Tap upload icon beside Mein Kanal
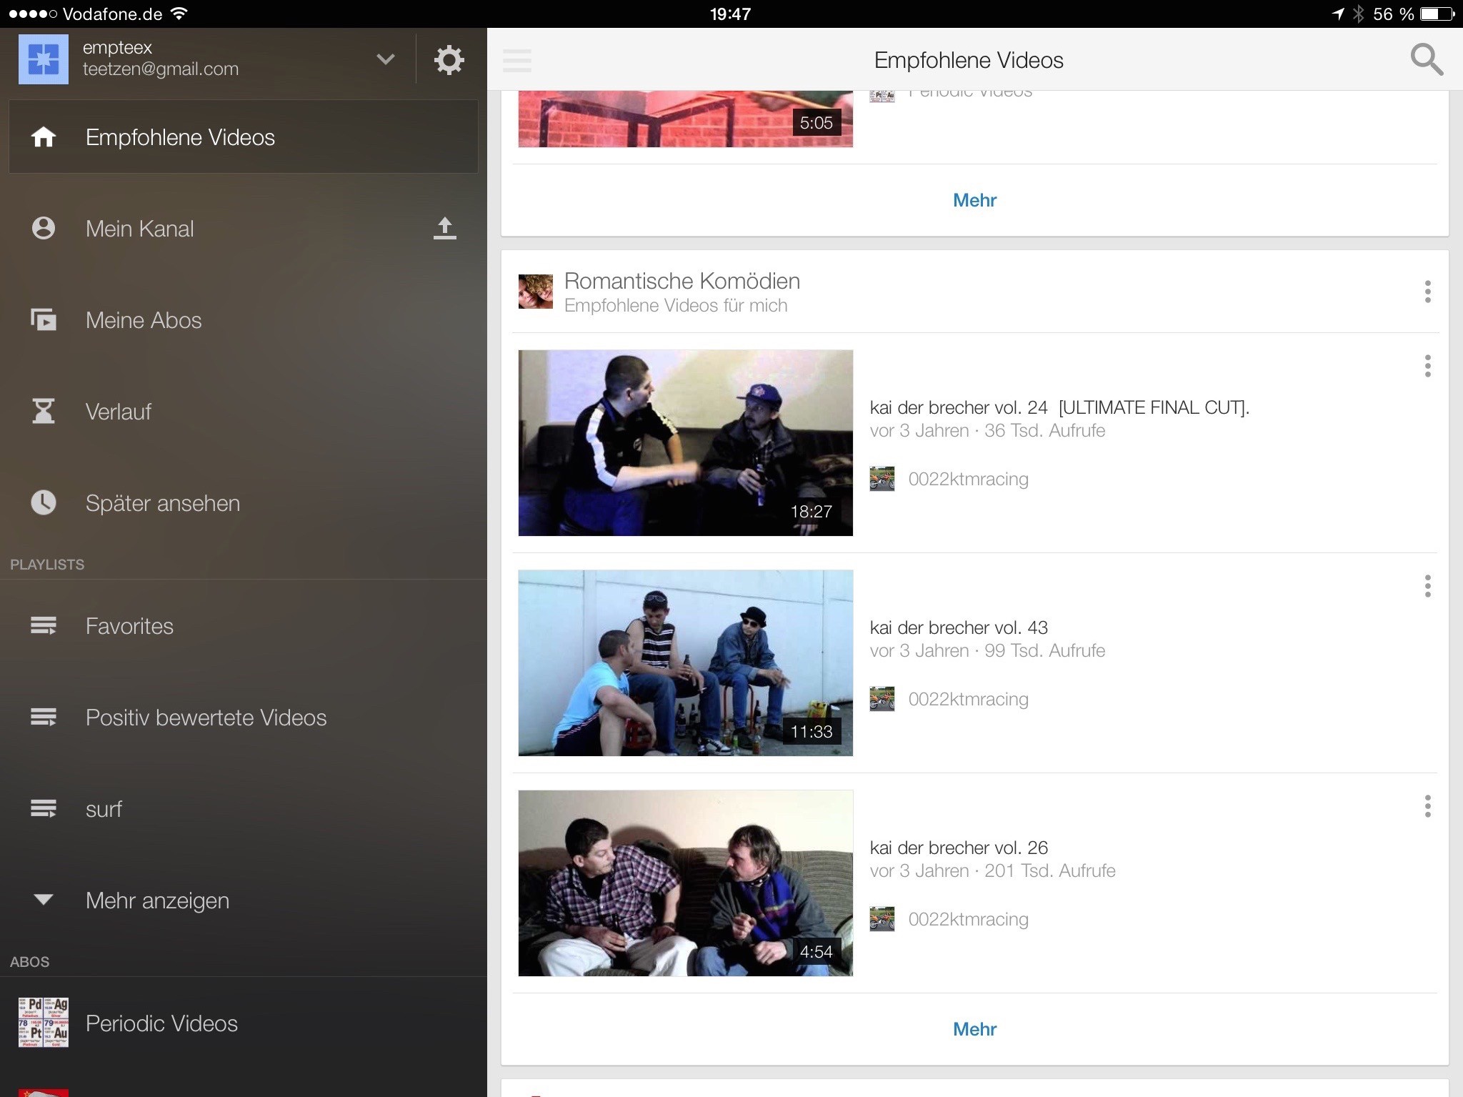 [444, 228]
